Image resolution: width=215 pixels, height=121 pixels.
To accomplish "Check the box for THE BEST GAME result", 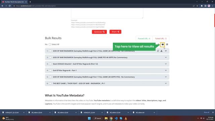I will tap(50, 83).
